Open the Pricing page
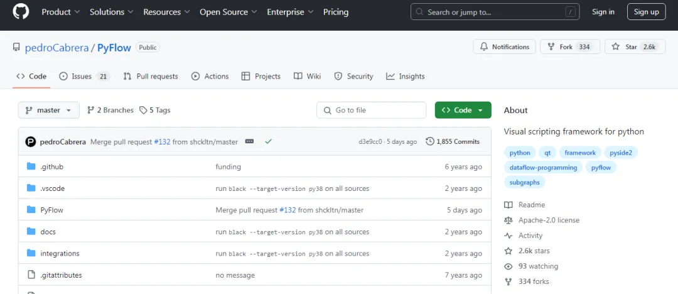 coord(335,12)
